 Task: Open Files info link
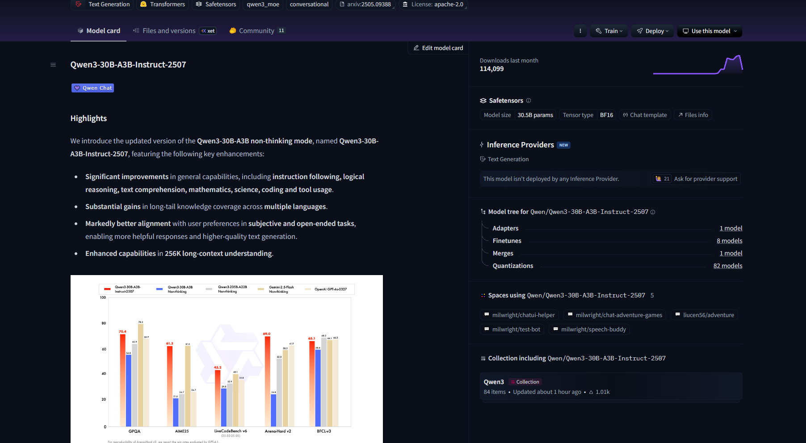coord(693,115)
